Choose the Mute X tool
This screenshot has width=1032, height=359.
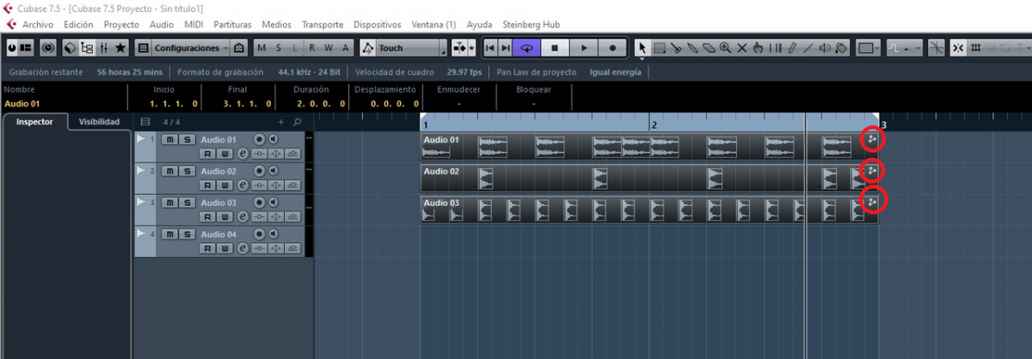[742, 48]
